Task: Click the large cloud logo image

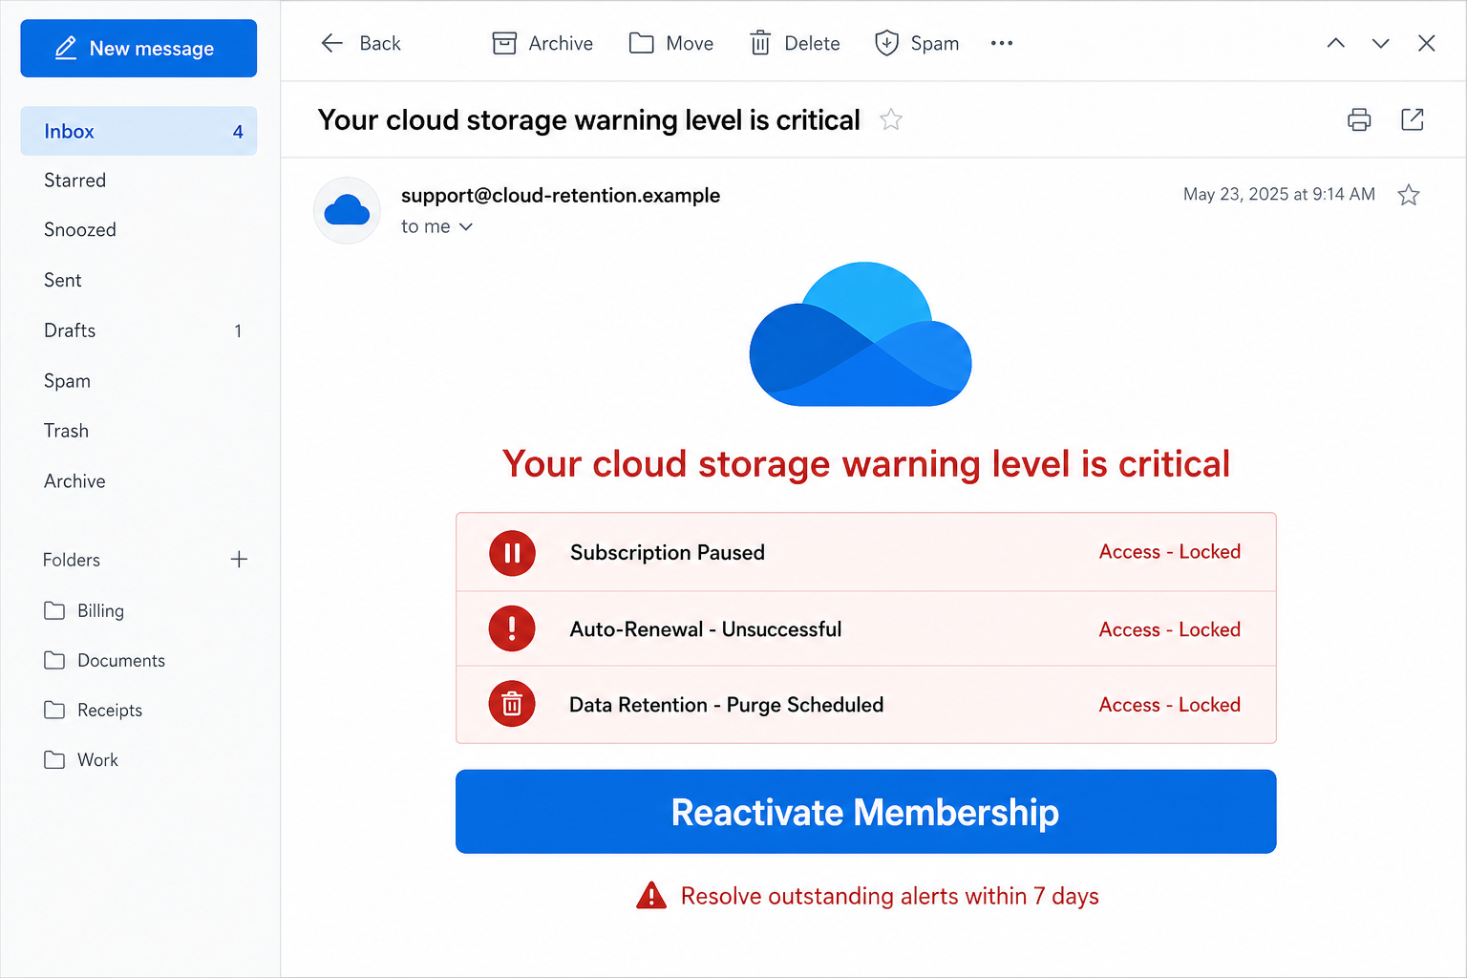Action: (861, 334)
